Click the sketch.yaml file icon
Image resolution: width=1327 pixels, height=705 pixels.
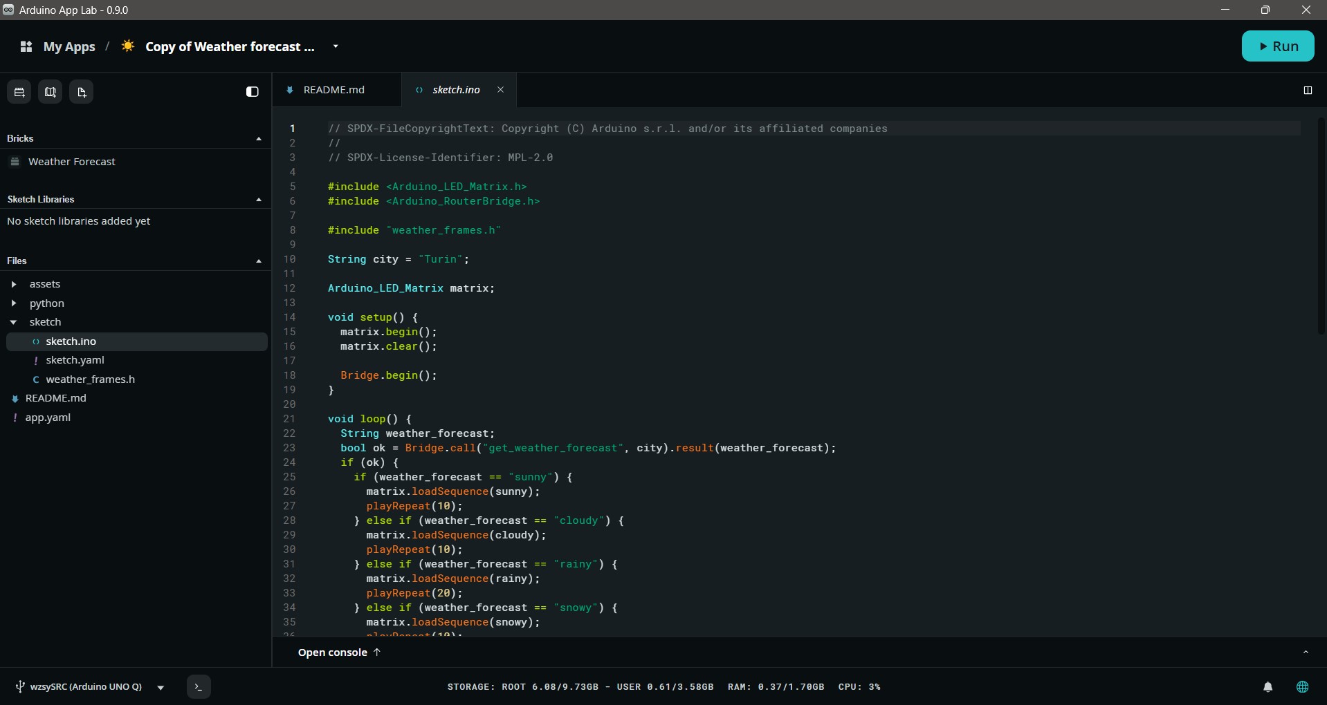click(36, 360)
